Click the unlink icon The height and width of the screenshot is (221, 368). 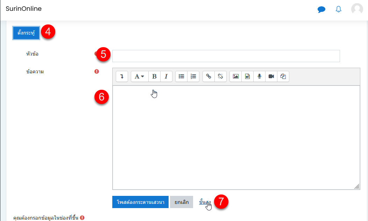click(x=220, y=76)
